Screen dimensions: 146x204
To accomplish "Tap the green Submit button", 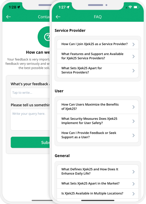I will click(30, 142).
